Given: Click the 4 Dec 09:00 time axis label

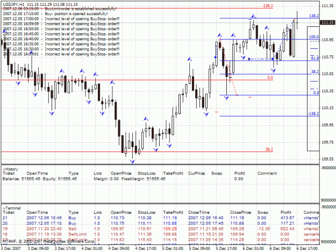Looking at the screenshot, I should point(119,249).
